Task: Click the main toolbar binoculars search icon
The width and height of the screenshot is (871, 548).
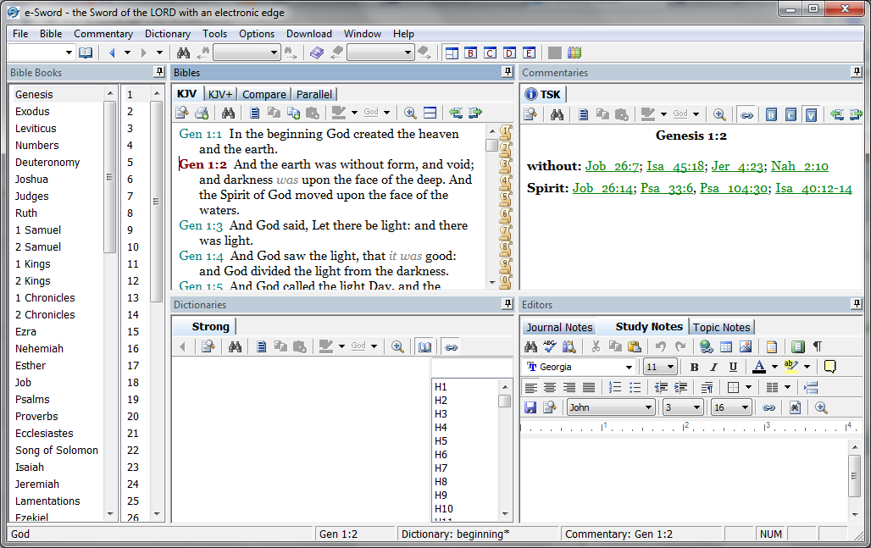Action: (183, 53)
